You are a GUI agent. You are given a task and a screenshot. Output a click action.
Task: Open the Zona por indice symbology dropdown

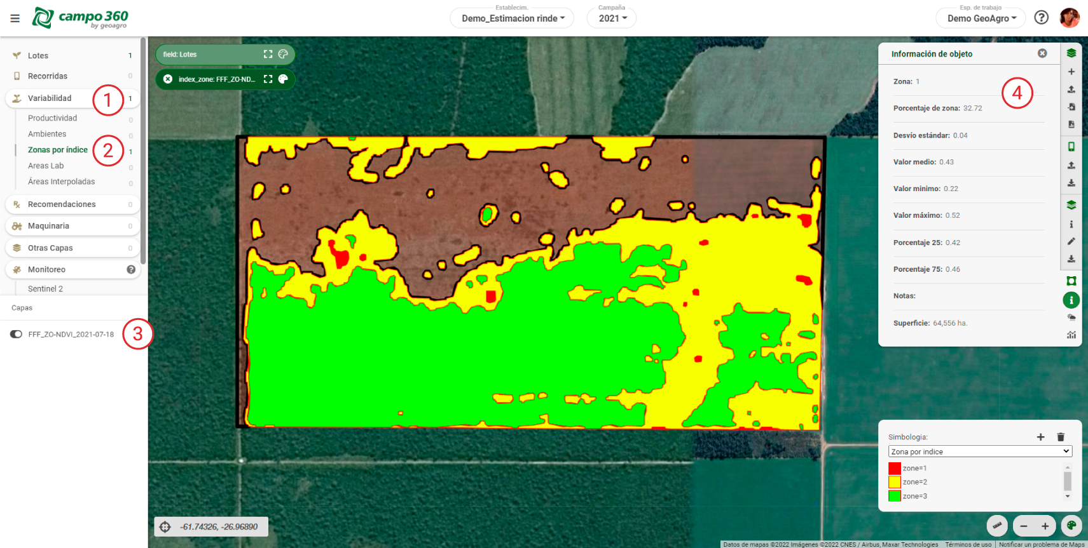pos(980,451)
